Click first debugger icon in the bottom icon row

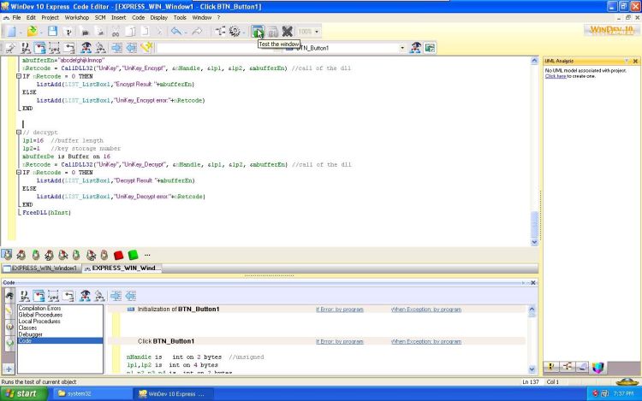click(x=7, y=255)
